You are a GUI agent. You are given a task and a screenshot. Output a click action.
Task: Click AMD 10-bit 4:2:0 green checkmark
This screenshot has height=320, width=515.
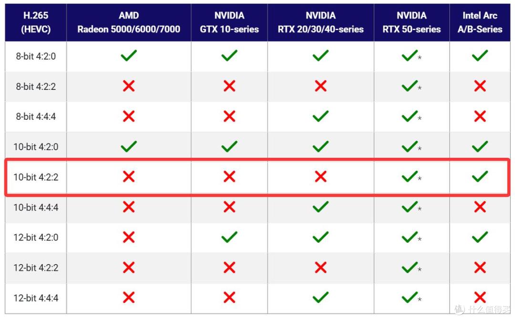pyautogui.click(x=129, y=146)
